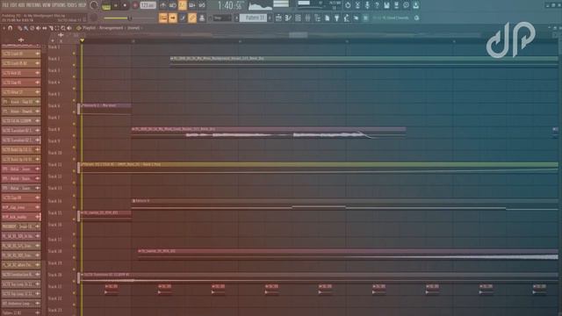
Task: Select the playlist mute tool
Action: click(x=39, y=28)
